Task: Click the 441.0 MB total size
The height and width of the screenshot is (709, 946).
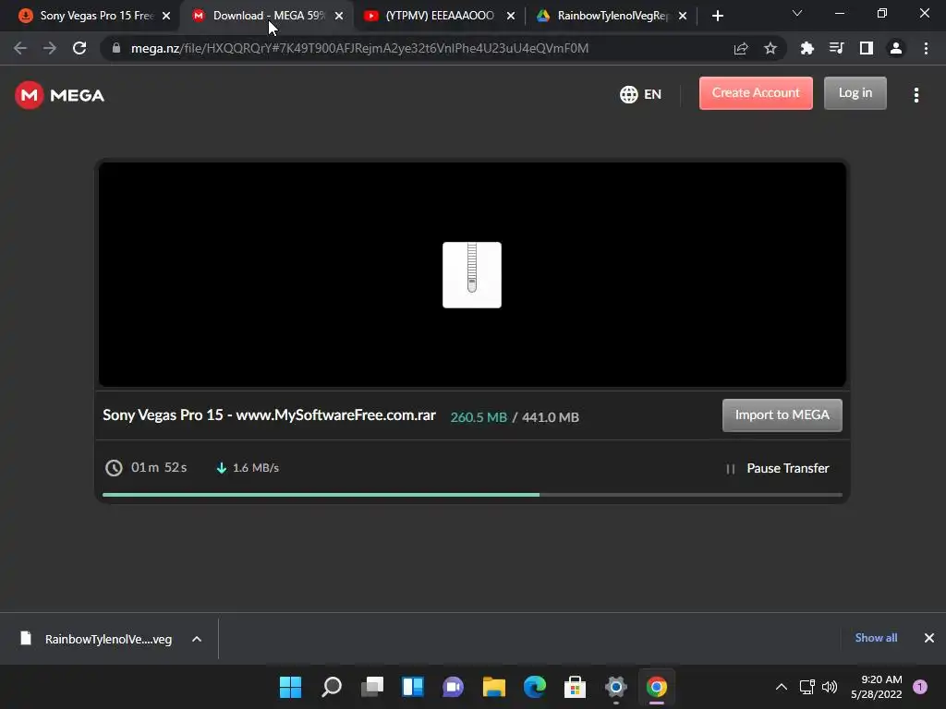Action: click(x=551, y=417)
